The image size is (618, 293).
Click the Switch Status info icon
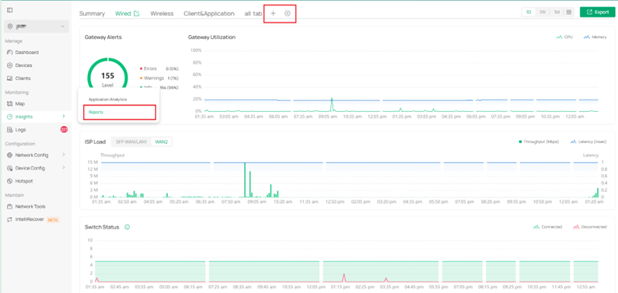pos(127,227)
